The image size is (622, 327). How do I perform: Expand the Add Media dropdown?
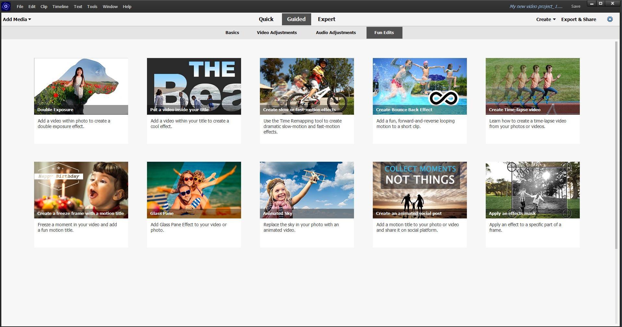tap(17, 19)
